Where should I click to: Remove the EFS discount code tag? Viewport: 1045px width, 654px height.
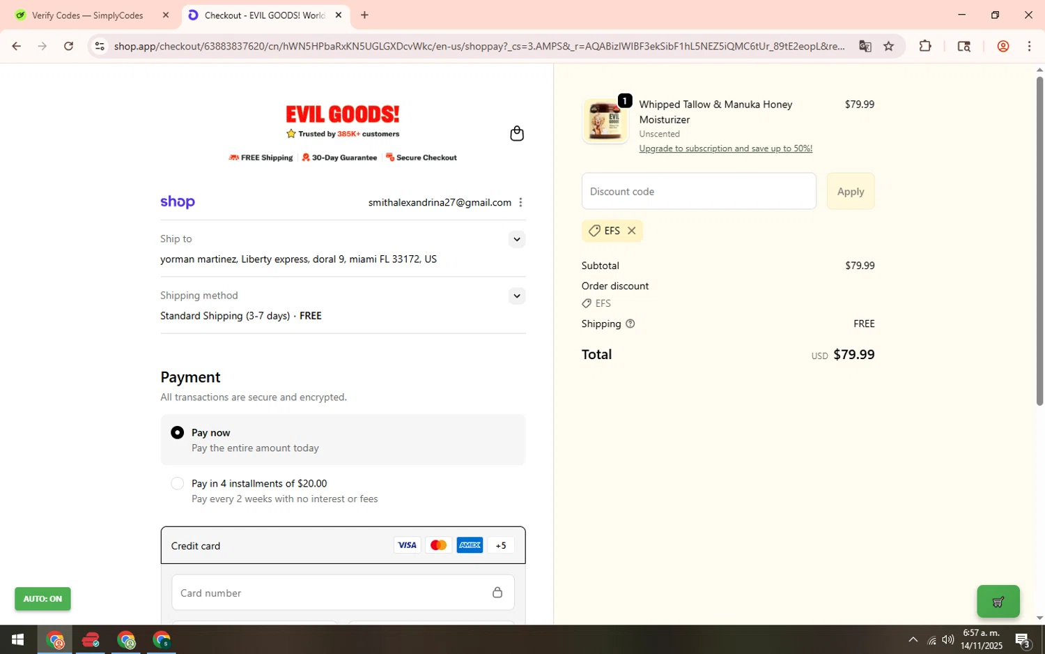(631, 231)
